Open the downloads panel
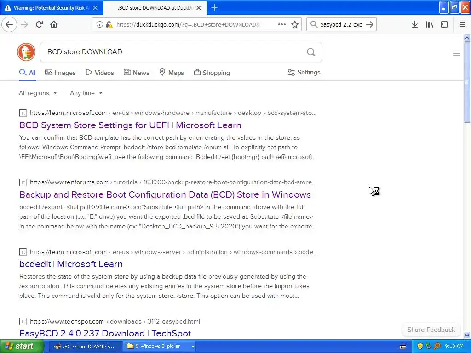This screenshot has height=353, width=471. click(x=415, y=25)
